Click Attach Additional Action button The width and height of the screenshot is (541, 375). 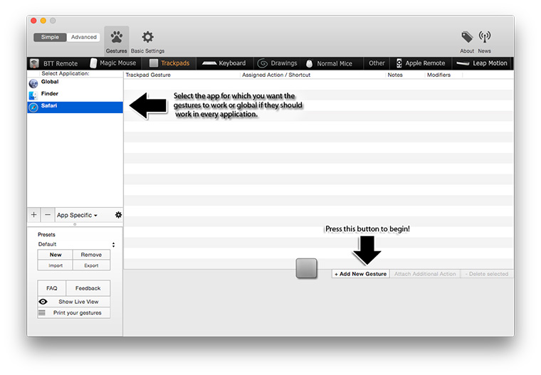click(x=425, y=274)
